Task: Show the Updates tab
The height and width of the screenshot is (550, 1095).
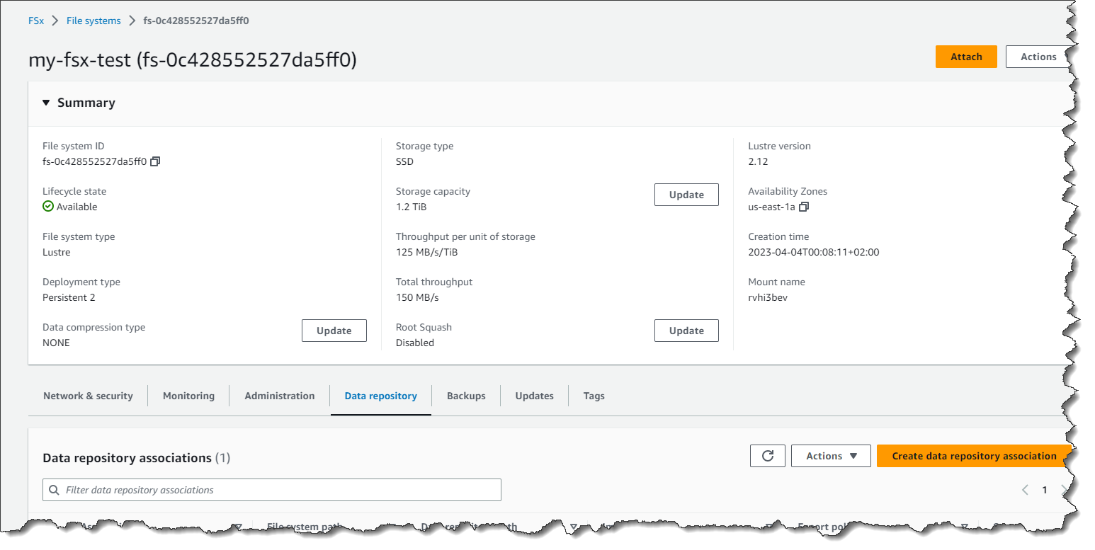Action: tap(535, 396)
